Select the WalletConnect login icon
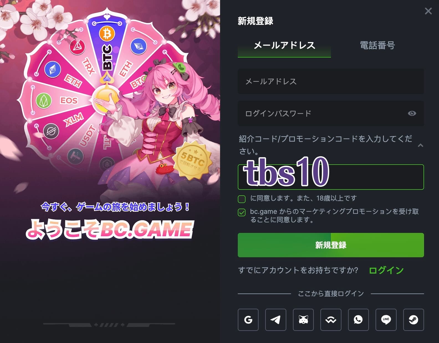This screenshot has height=343, width=439. pyautogui.click(x=331, y=320)
